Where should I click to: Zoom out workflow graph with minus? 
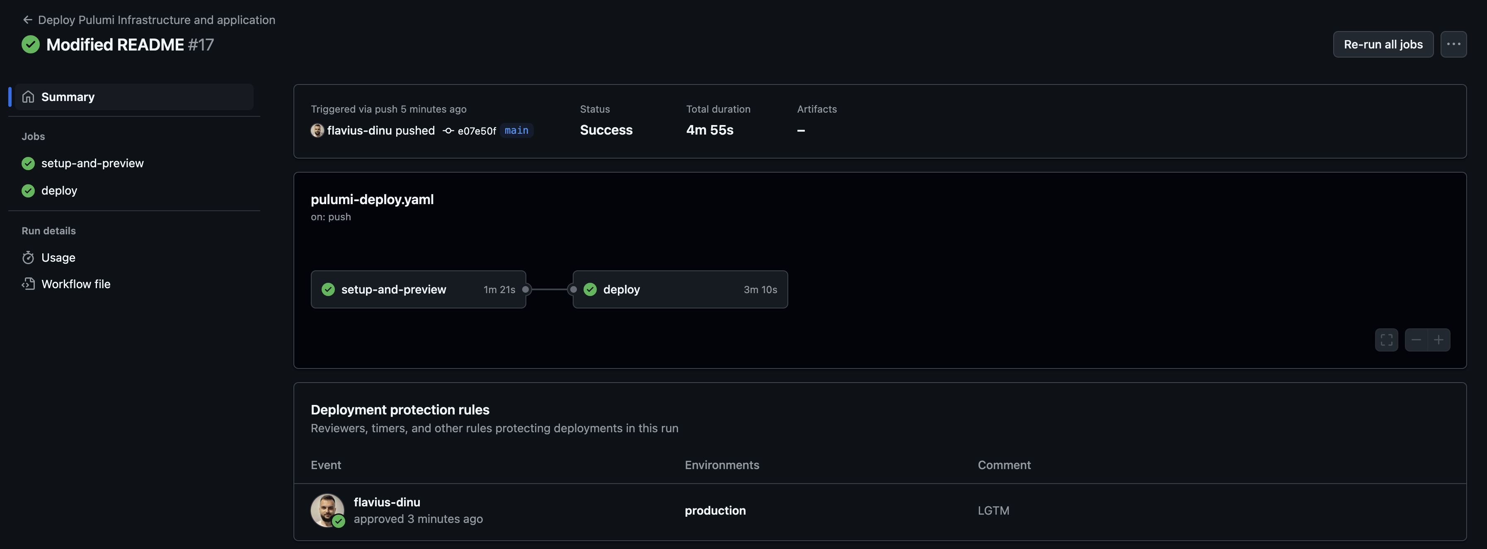pos(1417,340)
